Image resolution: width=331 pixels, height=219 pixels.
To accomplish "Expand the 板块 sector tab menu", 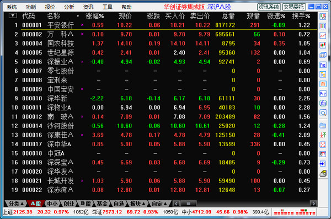I will pos(137,204).
